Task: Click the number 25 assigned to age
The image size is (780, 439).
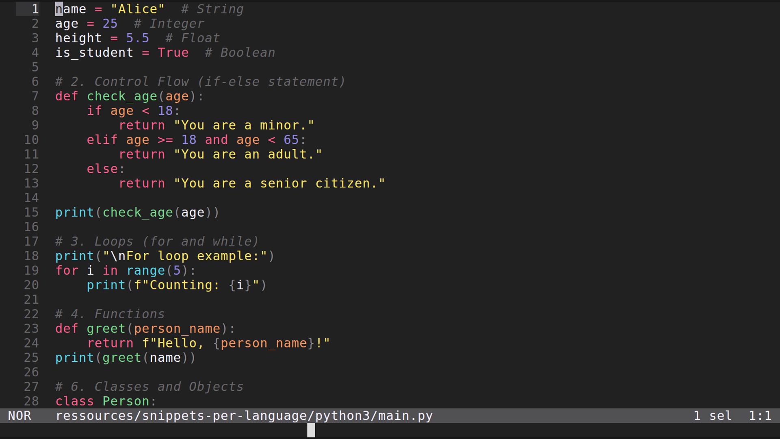Action: 110,24
